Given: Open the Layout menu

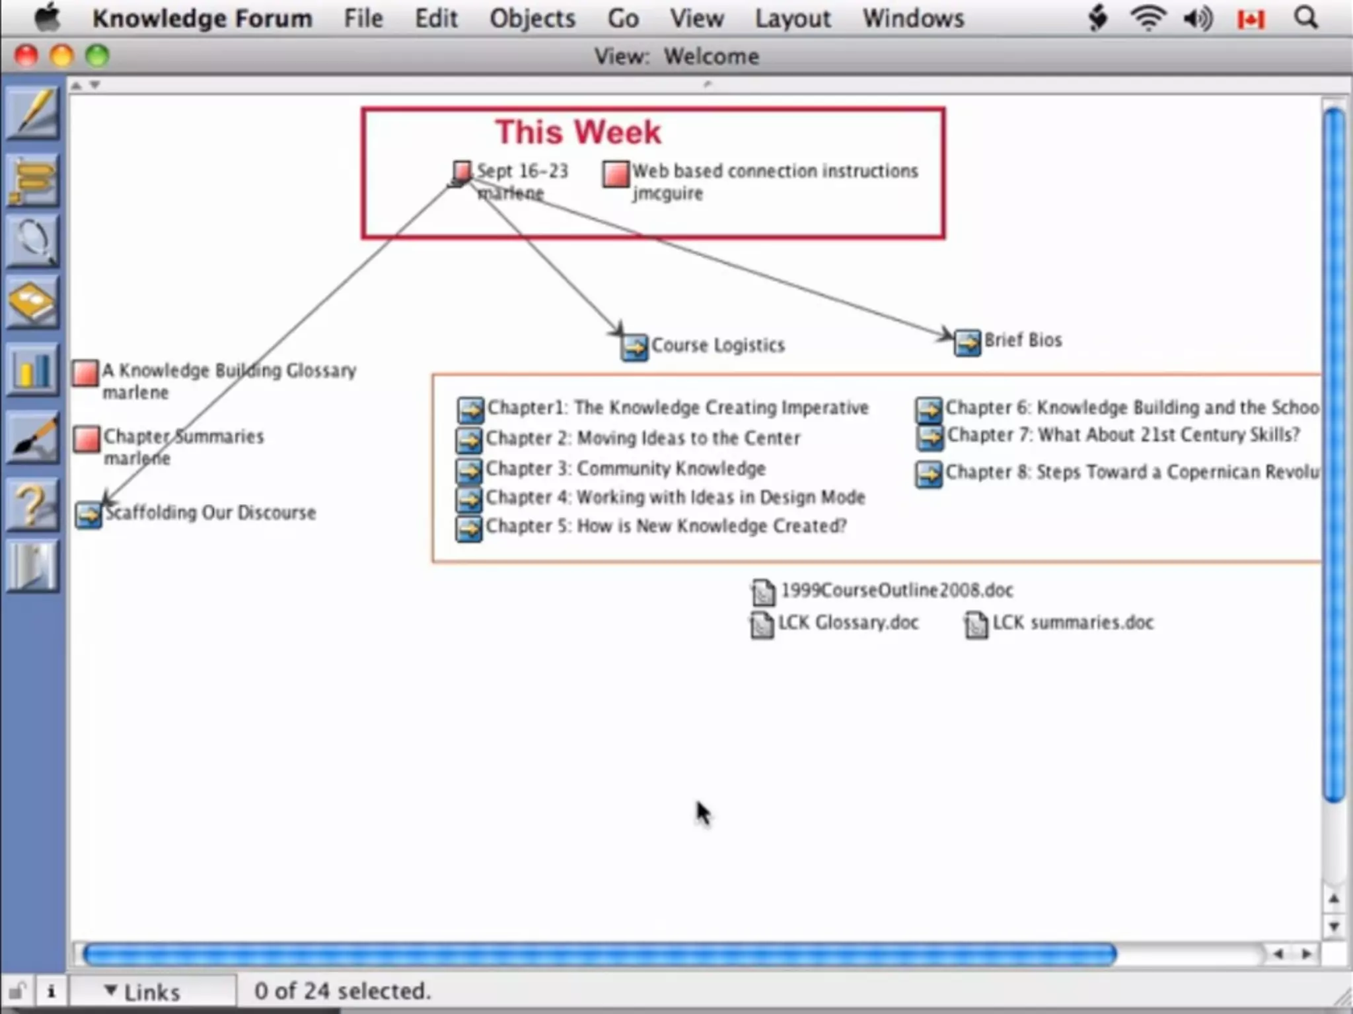Looking at the screenshot, I should [x=792, y=18].
